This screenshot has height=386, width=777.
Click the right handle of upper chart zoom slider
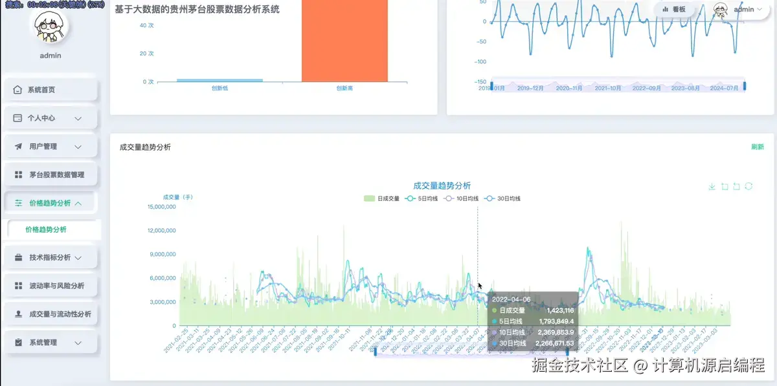coord(744,86)
